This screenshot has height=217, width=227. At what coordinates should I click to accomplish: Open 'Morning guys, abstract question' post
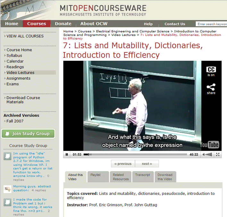click(x=32, y=188)
